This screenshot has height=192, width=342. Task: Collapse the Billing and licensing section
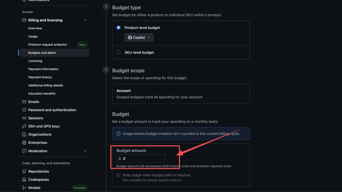pos(85,20)
